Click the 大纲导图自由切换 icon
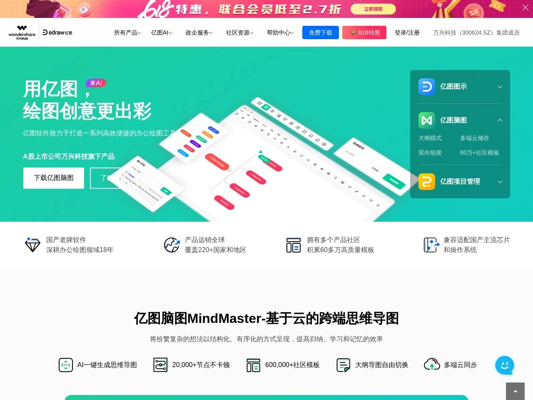This screenshot has width=533, height=400. click(x=343, y=365)
